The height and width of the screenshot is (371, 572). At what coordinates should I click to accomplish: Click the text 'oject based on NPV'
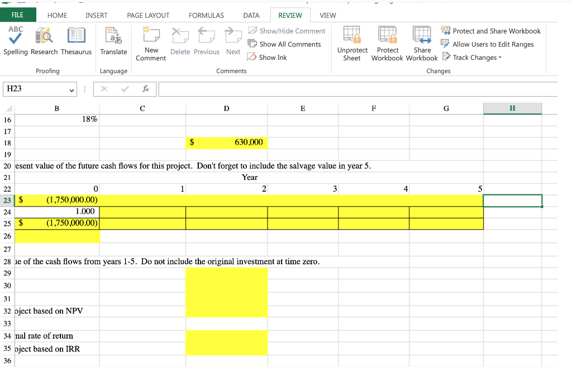click(49, 311)
